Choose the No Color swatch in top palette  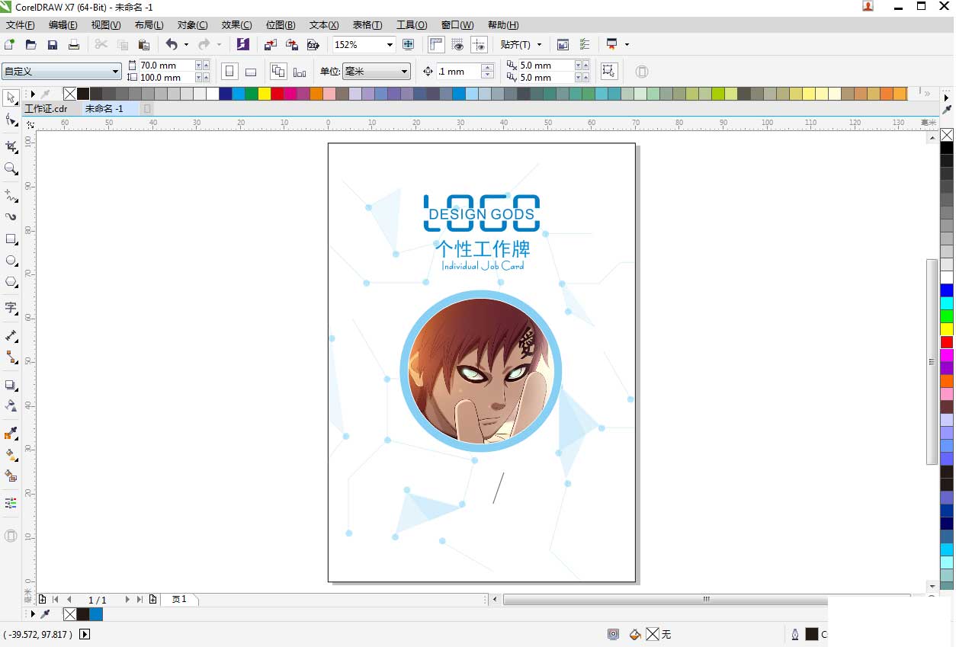pos(70,94)
